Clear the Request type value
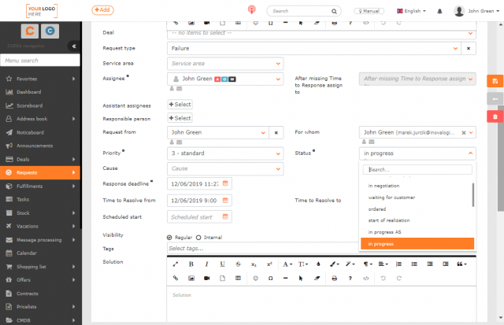504x325 pixels. [x=469, y=48]
